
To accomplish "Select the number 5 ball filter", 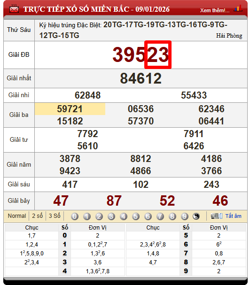I will [135, 216].
